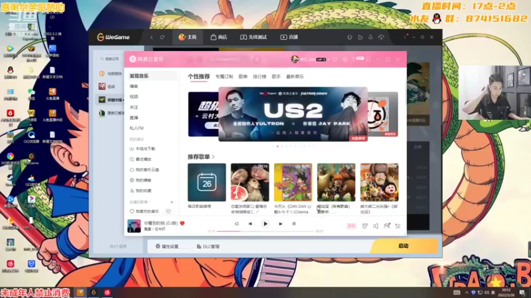Play the current song in NetEase Music
The image size is (531, 298).
coord(265,224)
